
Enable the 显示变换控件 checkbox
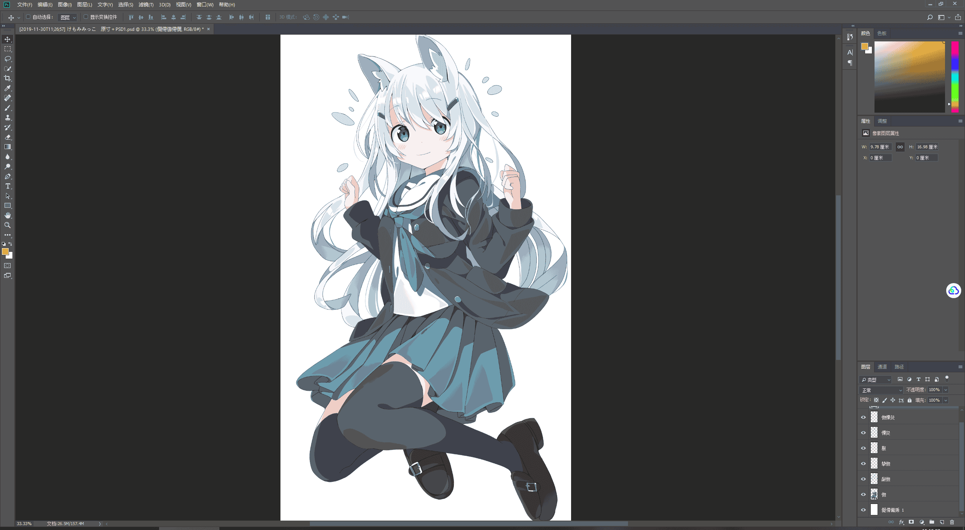point(86,17)
